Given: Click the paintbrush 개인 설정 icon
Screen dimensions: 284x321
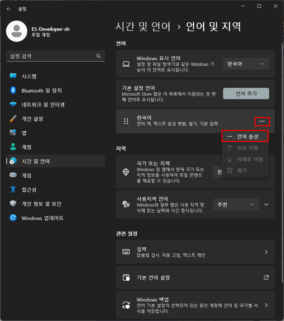Looking at the screenshot, I should coord(13,118).
